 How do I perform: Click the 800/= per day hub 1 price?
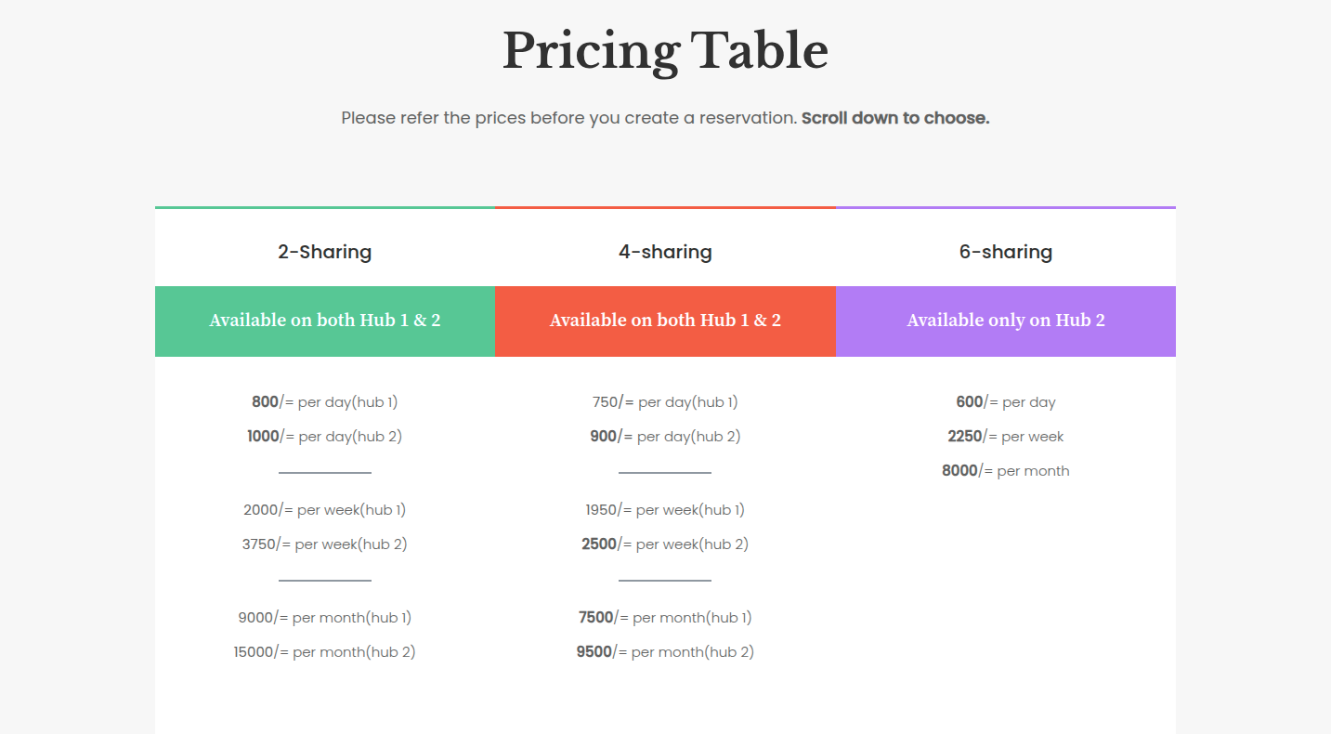point(324,402)
